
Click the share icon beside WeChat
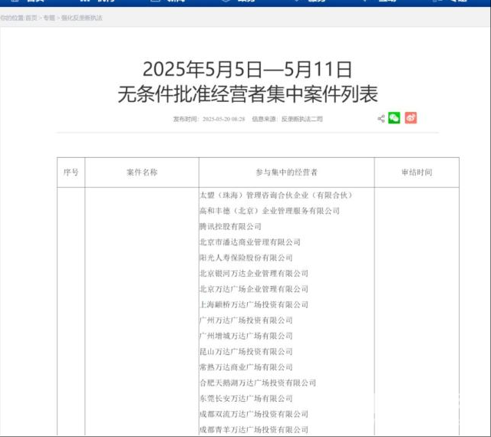pyautogui.click(x=381, y=119)
